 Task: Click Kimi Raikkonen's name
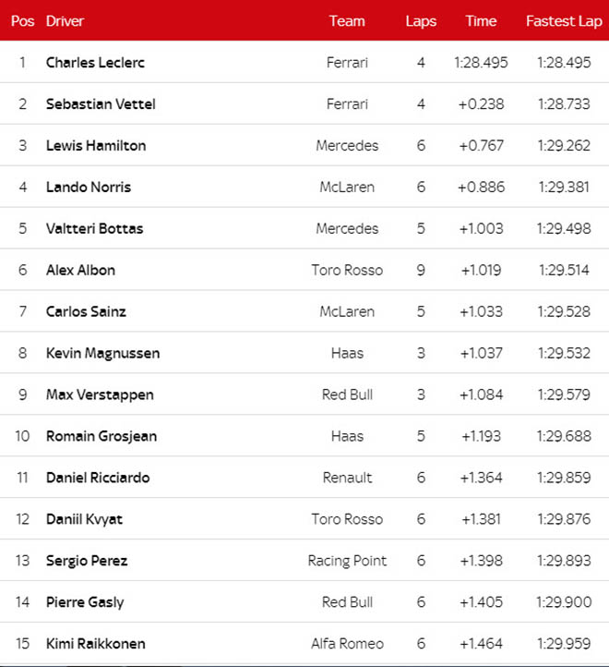[x=96, y=644]
